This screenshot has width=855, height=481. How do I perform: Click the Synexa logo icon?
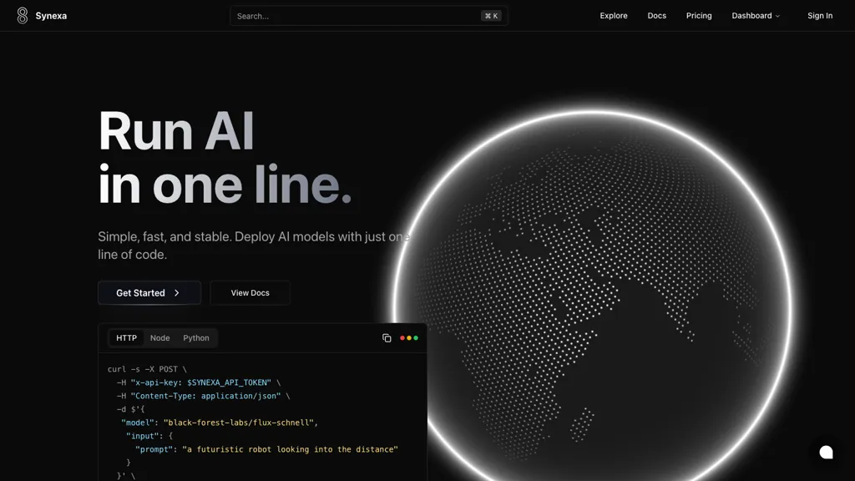point(22,15)
